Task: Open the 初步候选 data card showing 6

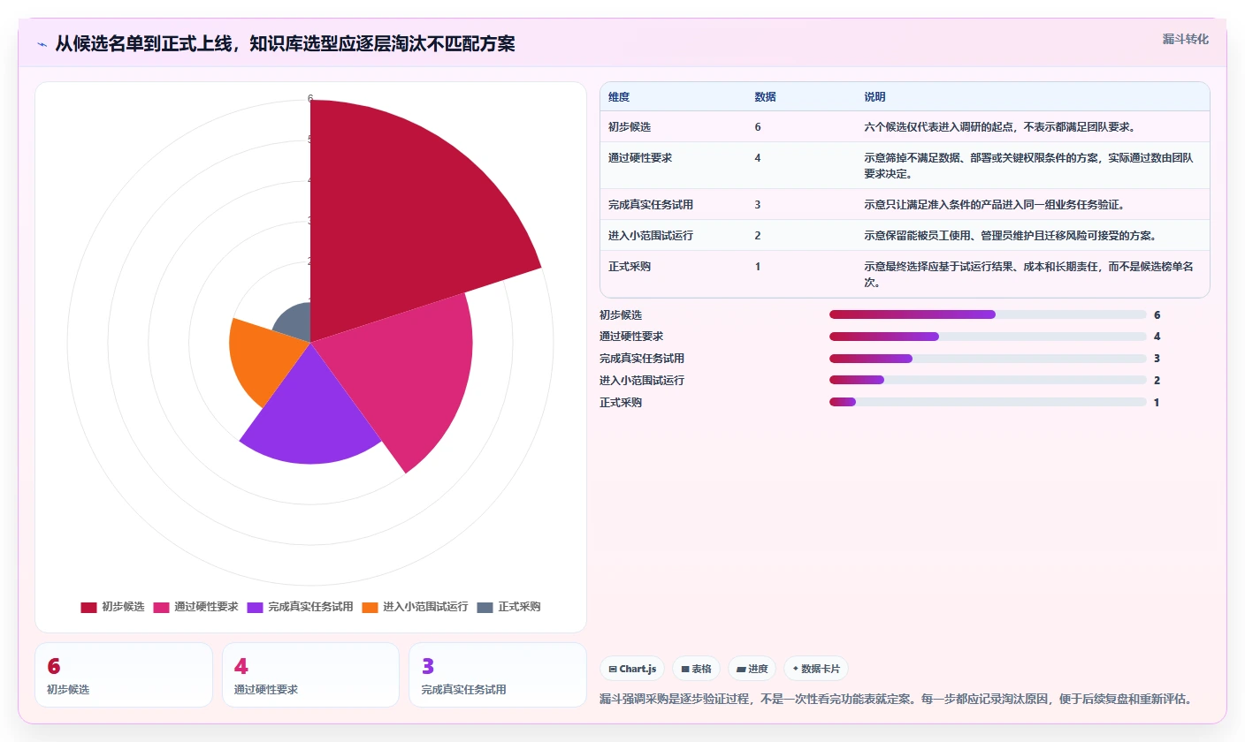Action: 124,675
